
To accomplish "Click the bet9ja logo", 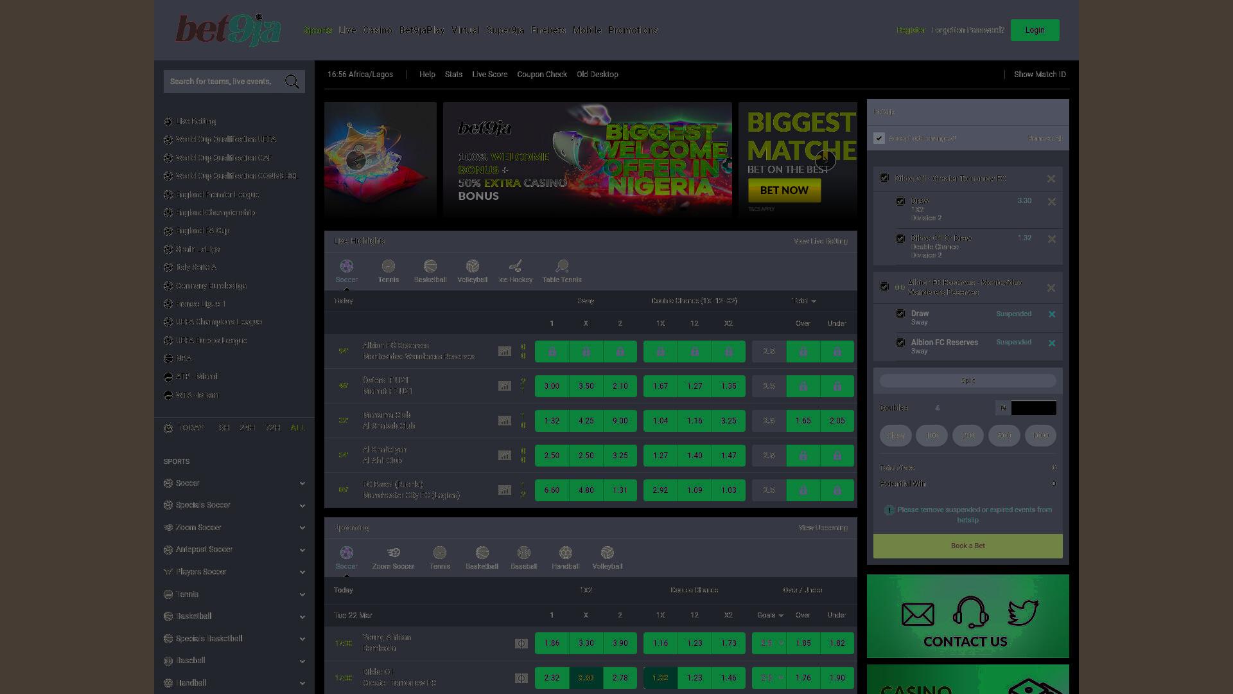I will (228, 30).
